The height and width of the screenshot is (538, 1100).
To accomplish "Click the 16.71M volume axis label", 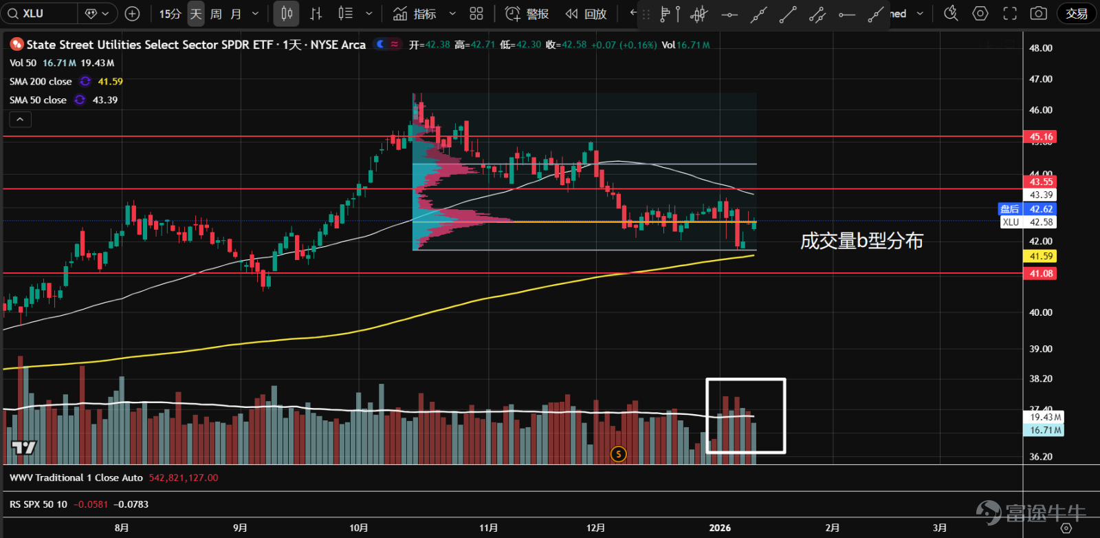I will click(1045, 430).
